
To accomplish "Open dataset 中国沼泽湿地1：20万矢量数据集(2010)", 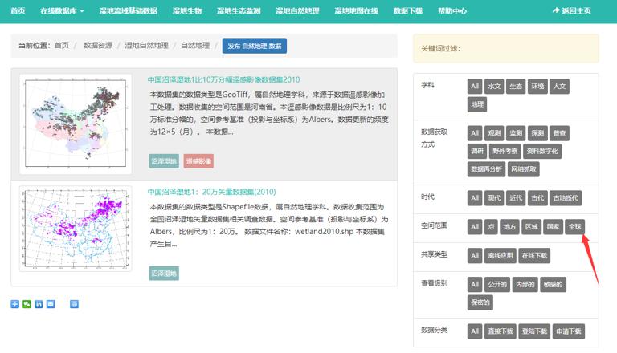I will click(x=212, y=192).
